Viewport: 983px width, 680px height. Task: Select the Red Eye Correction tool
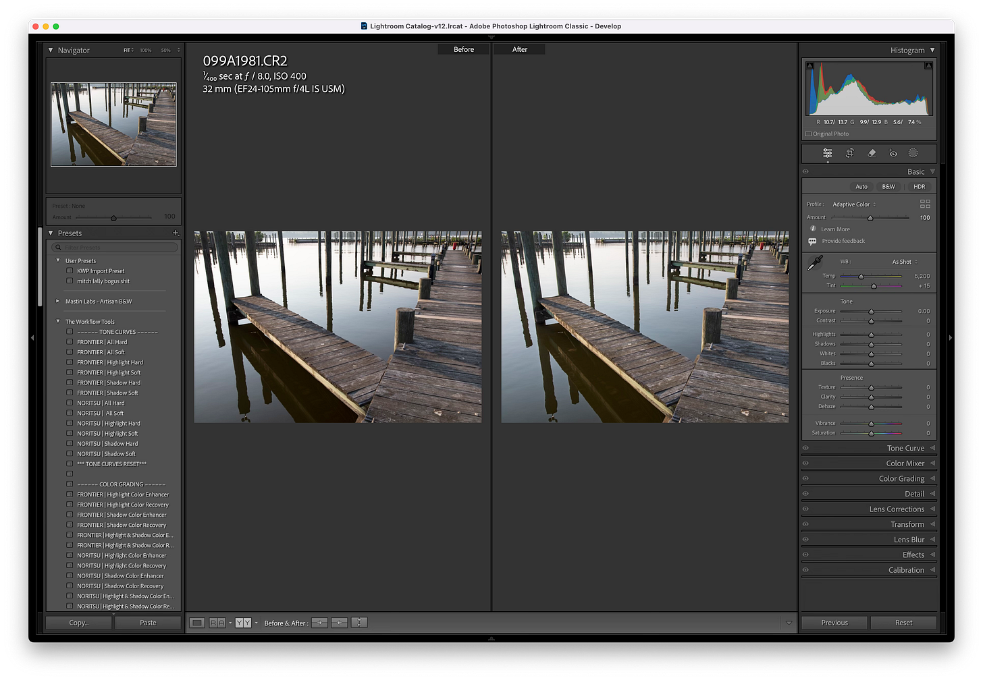[x=893, y=153]
